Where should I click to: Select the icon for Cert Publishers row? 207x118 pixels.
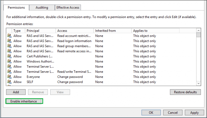click(9, 56)
